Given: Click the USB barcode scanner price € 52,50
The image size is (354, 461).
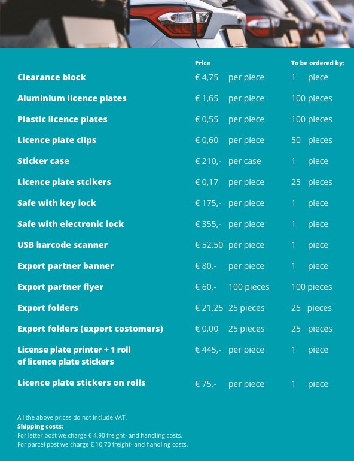Looking at the screenshot, I should 209,245.
